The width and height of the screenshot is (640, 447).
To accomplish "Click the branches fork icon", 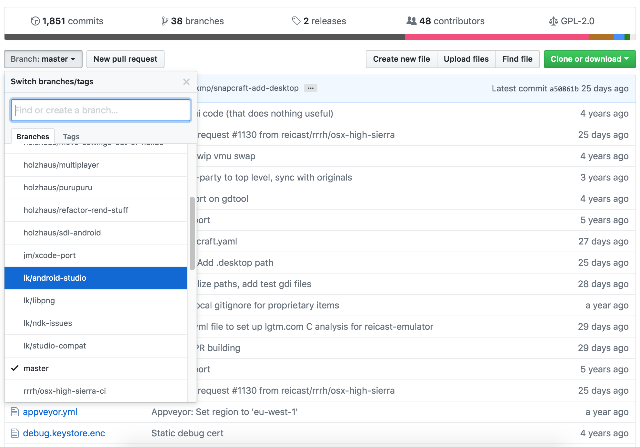I will tap(165, 21).
